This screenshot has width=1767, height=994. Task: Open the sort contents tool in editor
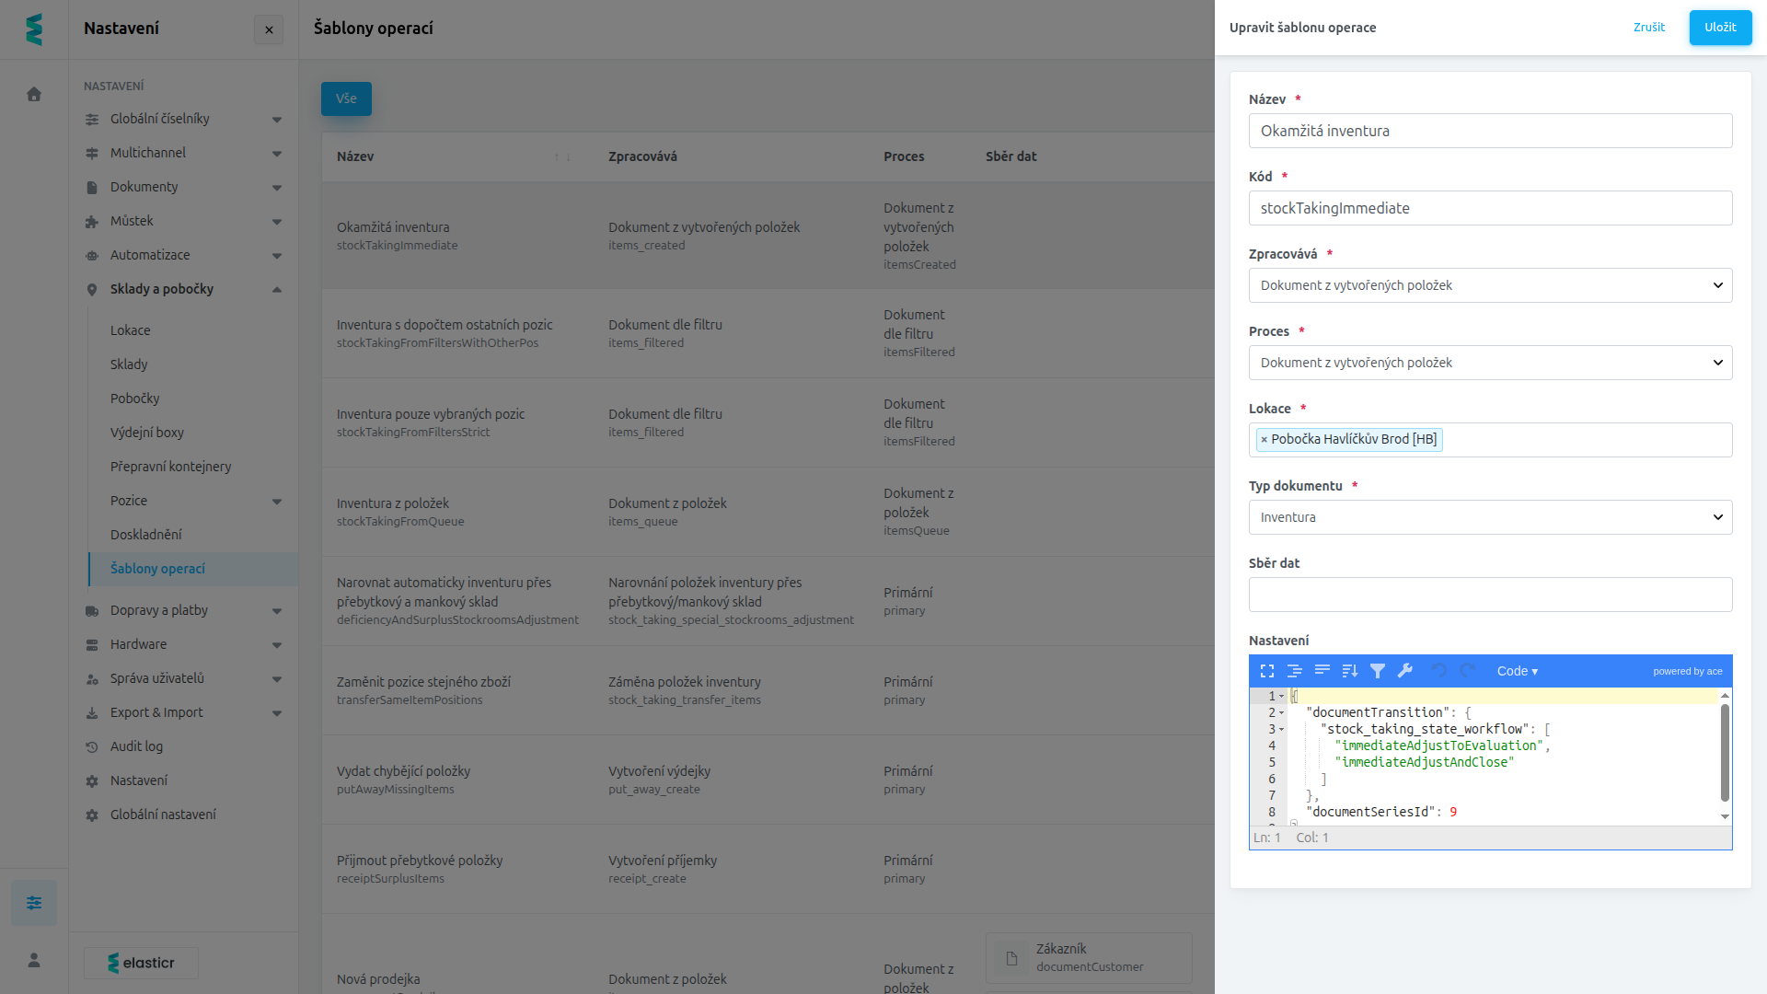click(x=1350, y=671)
